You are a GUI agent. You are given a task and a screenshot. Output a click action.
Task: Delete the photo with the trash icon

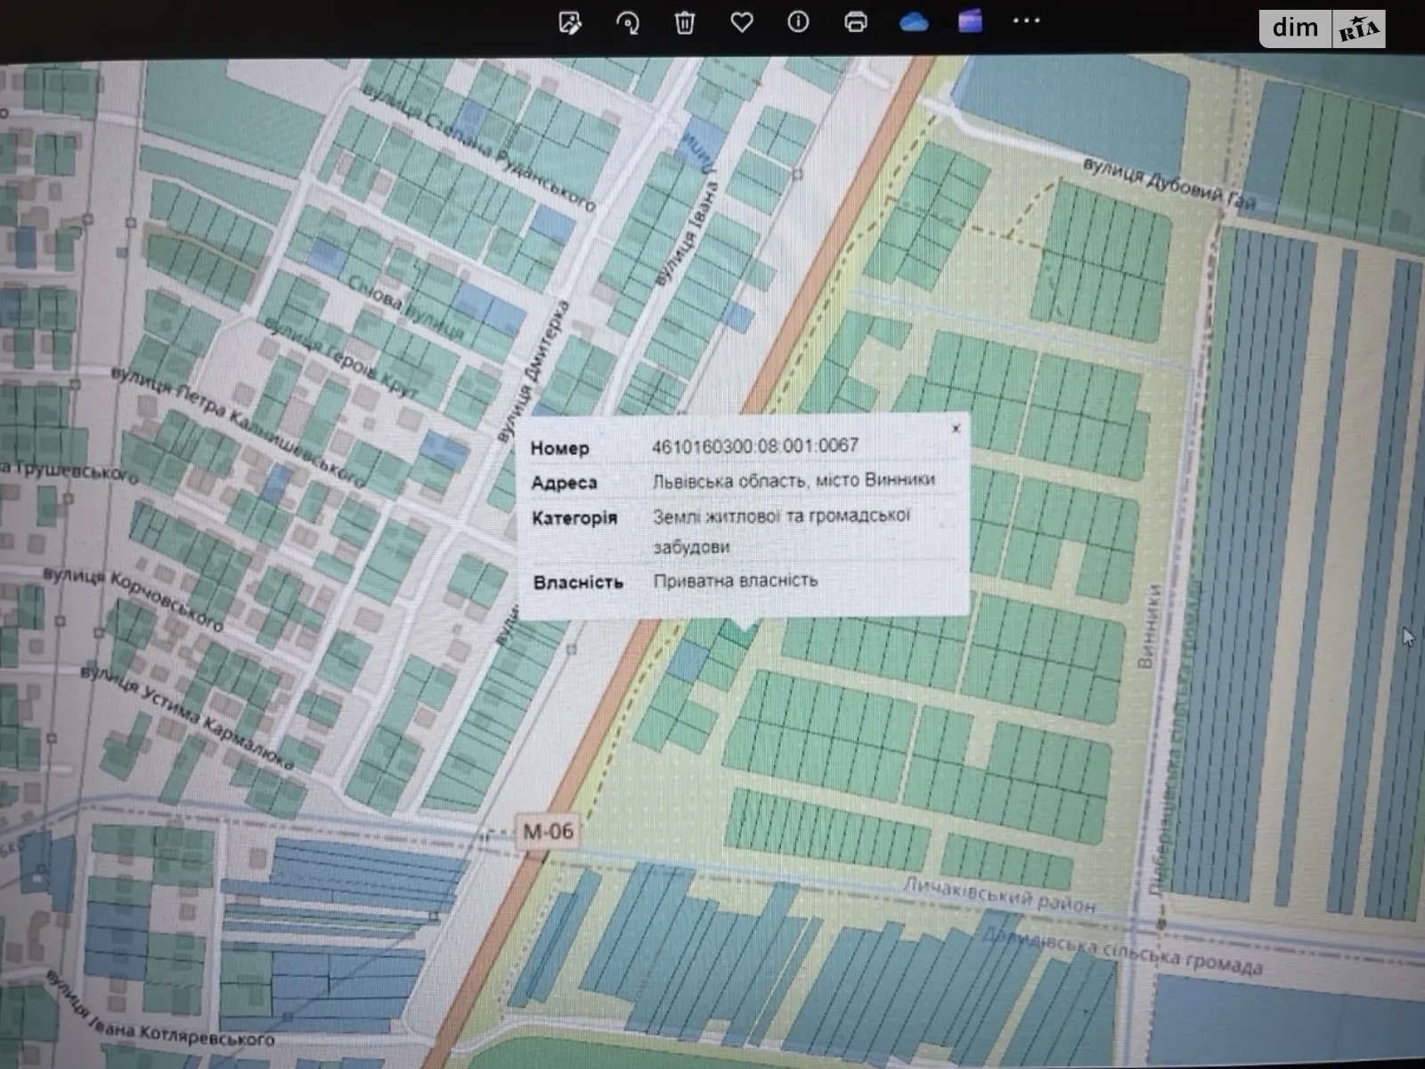click(684, 23)
